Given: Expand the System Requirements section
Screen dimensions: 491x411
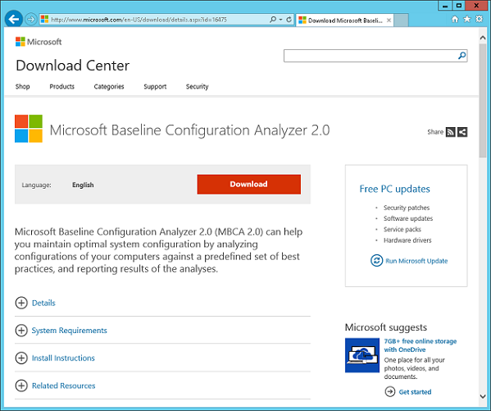Looking at the screenshot, I should coord(21,331).
